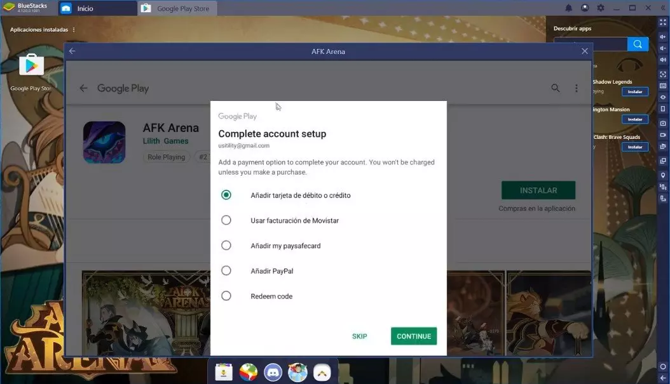This screenshot has height=384, width=670.
Task: Click the search magnifier in Descubrir apps
Action: (638, 44)
